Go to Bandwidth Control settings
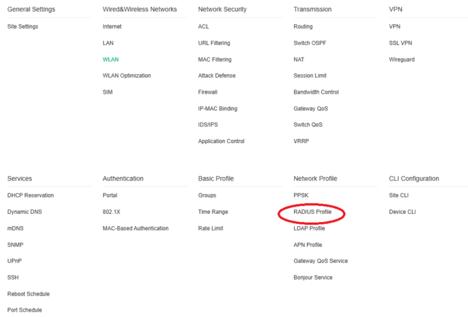The height and width of the screenshot is (317, 468). click(316, 92)
